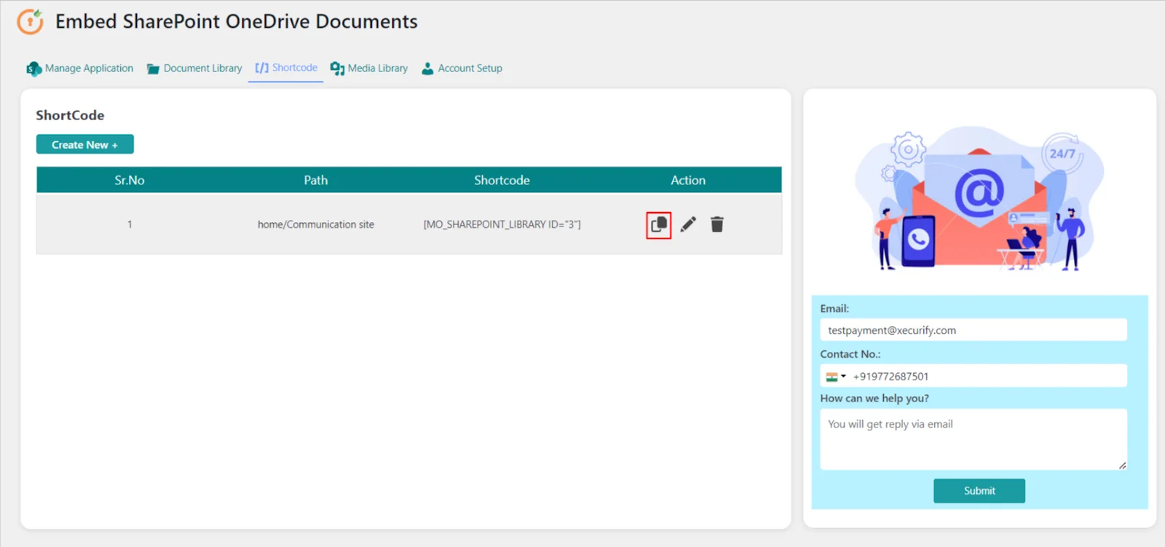
Task: Click the Document Library folder icon
Action: (153, 69)
